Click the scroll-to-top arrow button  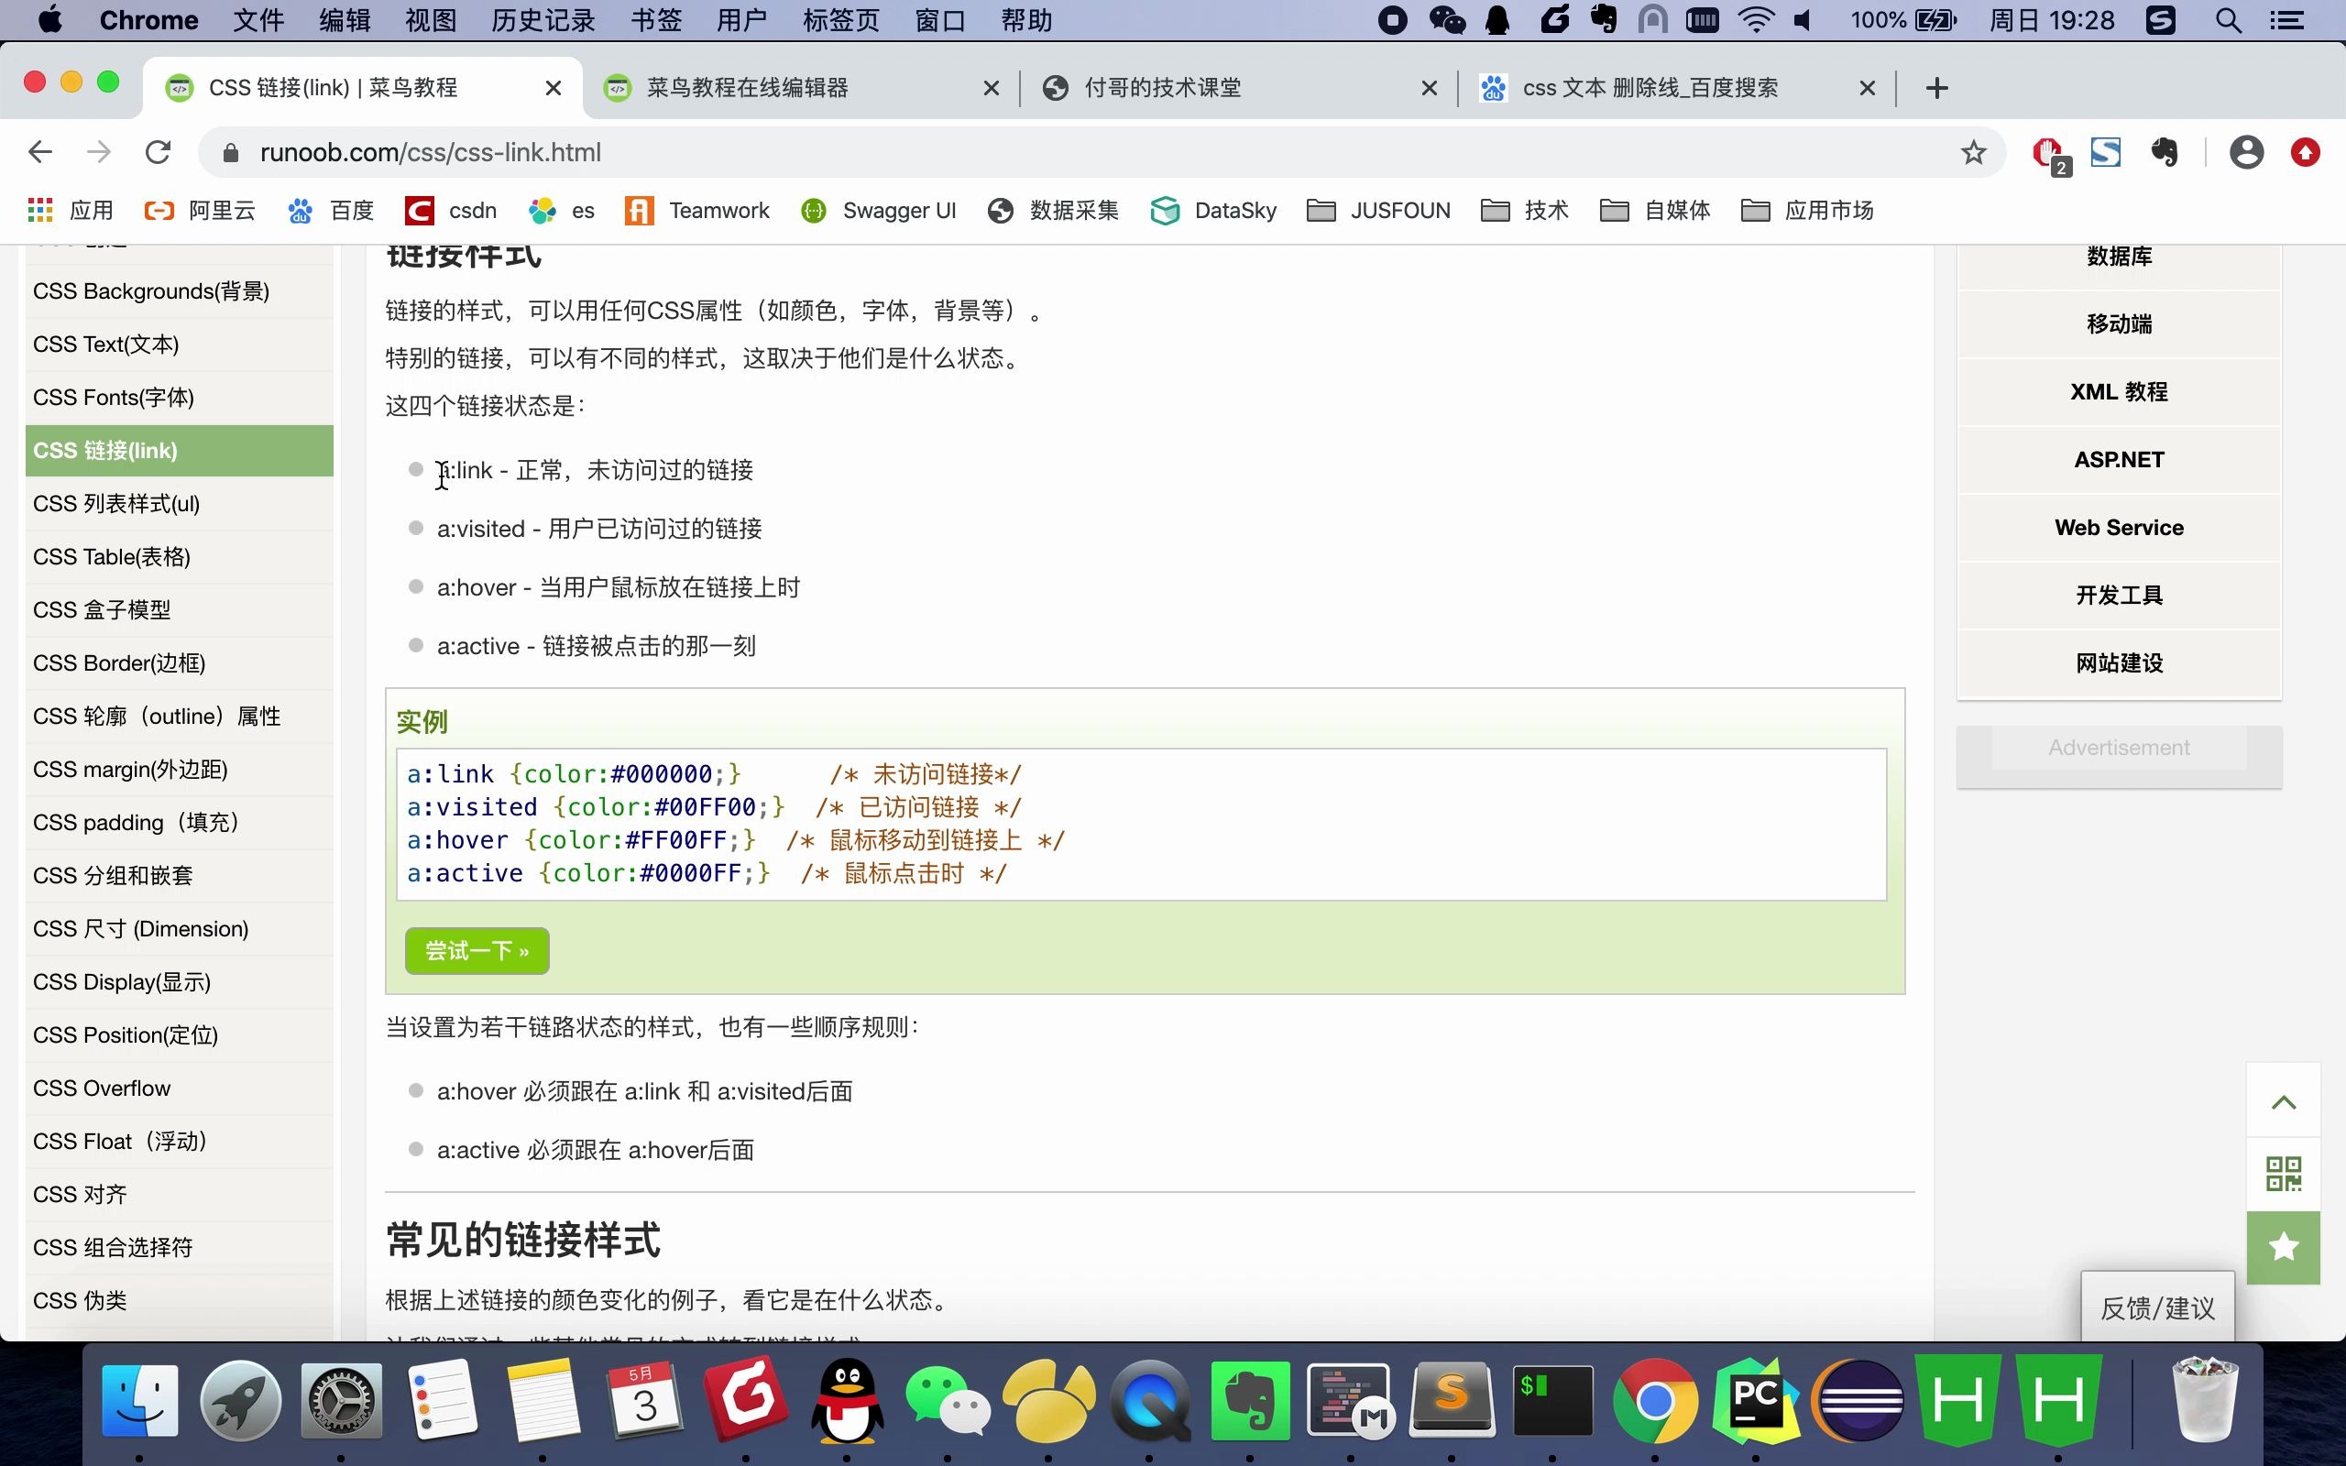pyautogui.click(x=2283, y=1101)
